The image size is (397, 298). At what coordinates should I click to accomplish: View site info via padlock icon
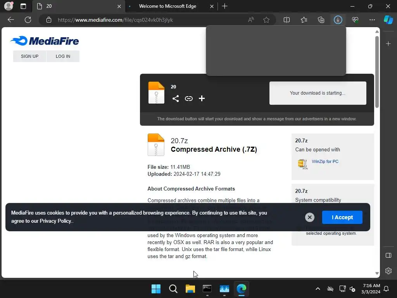[49, 20]
